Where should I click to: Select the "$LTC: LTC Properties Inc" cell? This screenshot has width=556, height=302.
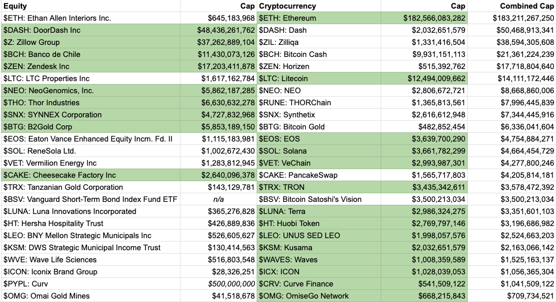[91, 78]
